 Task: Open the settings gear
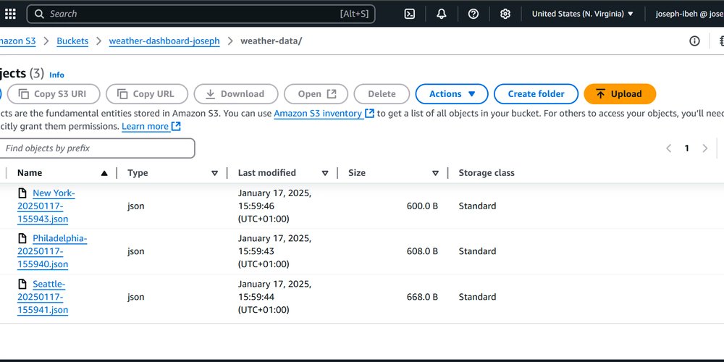(505, 14)
